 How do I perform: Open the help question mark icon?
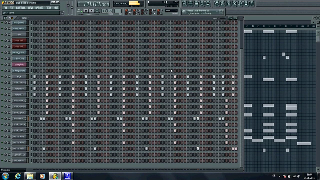click(x=252, y=3)
